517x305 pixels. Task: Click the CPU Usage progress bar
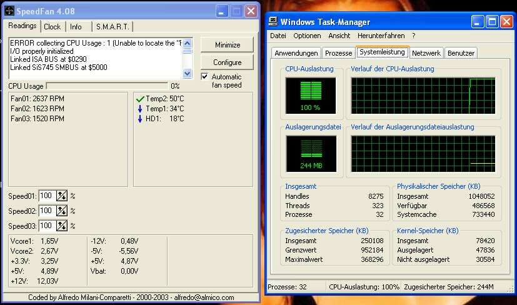point(107,86)
